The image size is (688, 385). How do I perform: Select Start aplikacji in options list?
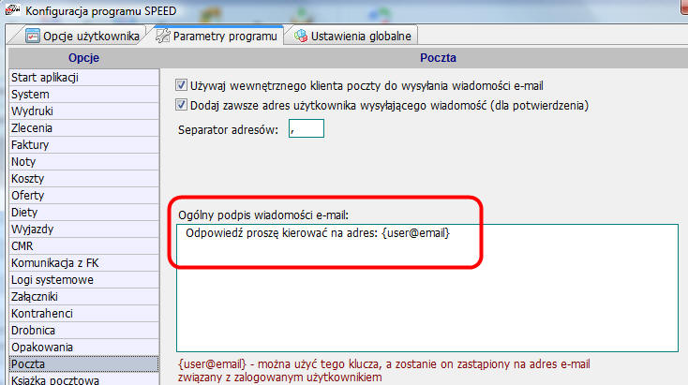pos(83,77)
